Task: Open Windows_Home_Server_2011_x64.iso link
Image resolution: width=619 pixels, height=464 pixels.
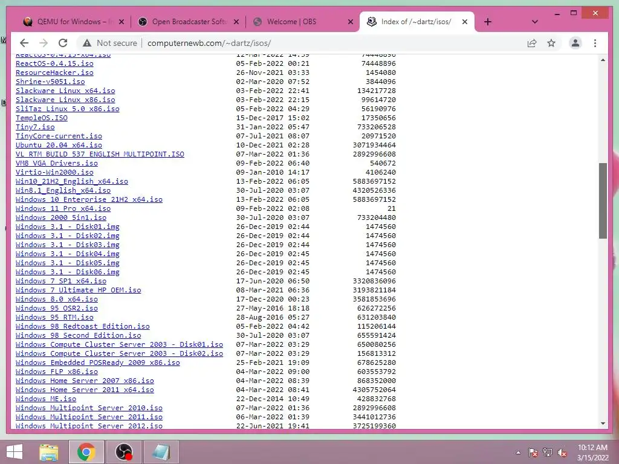Action: 85,390
